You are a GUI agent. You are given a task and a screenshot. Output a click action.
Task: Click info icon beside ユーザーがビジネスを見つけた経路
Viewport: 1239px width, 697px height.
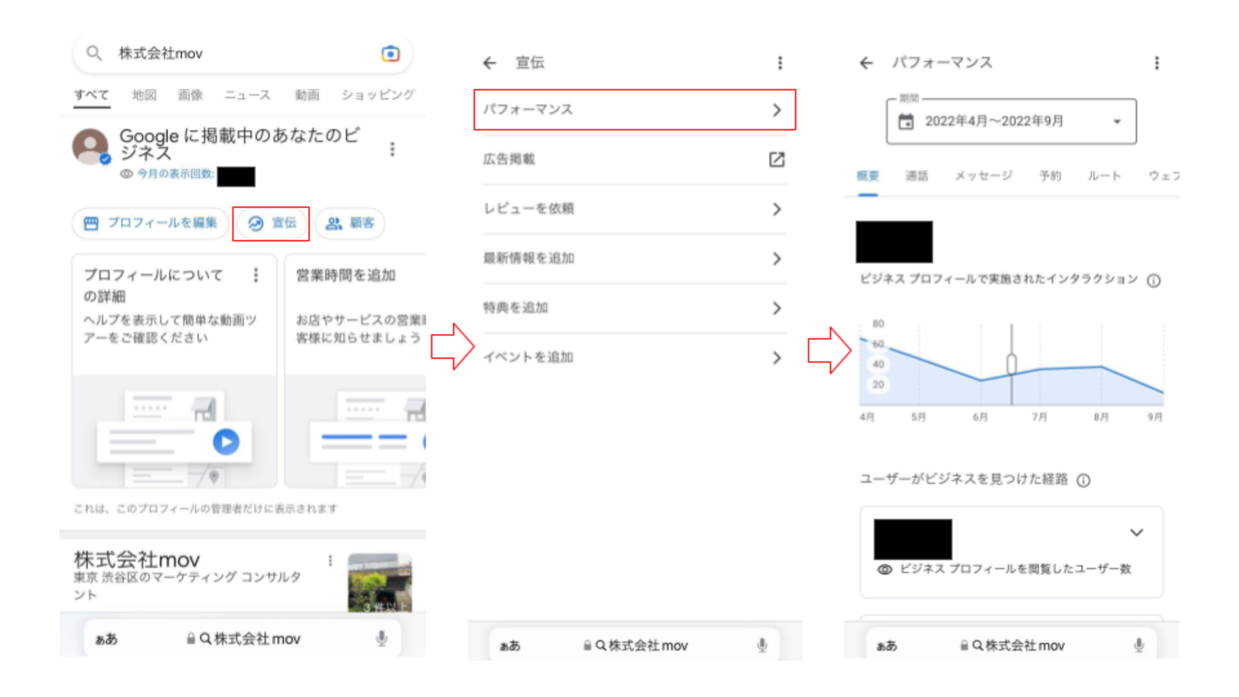(1084, 480)
